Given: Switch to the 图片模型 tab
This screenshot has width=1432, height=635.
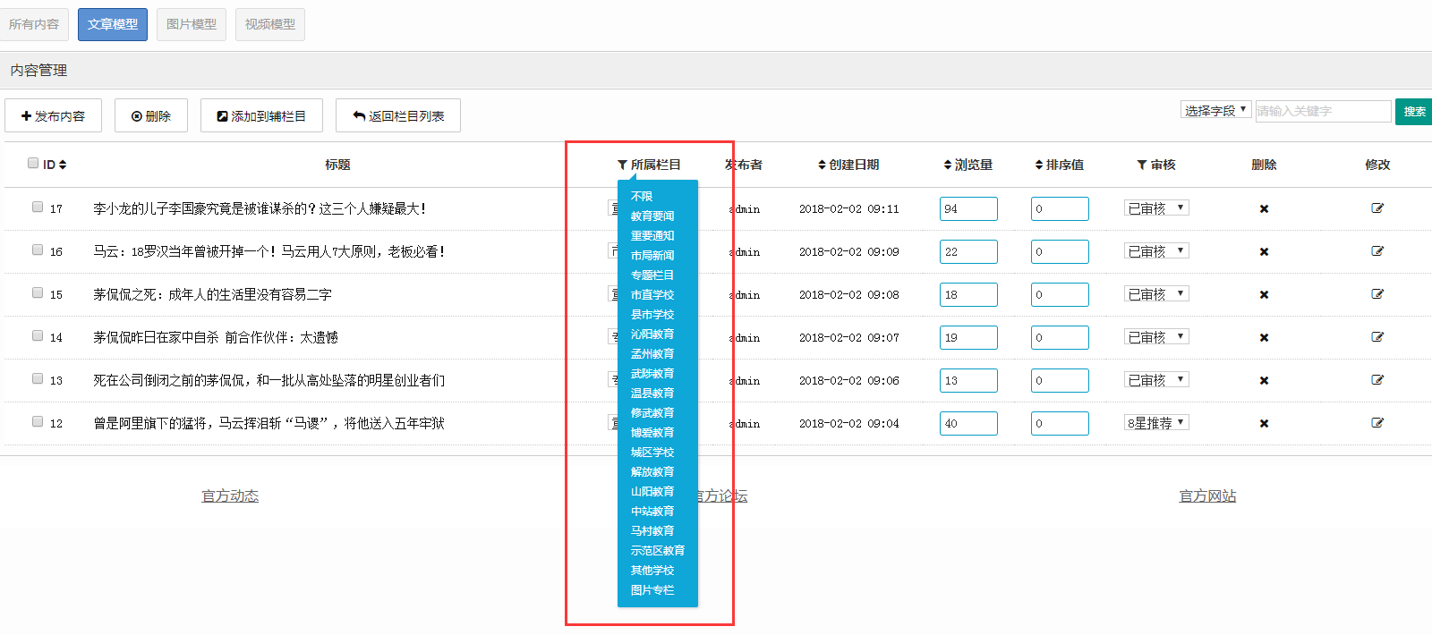Looking at the screenshot, I should (x=192, y=24).
